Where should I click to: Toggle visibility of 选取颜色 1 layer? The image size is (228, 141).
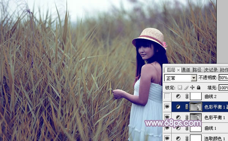coord(167,138)
